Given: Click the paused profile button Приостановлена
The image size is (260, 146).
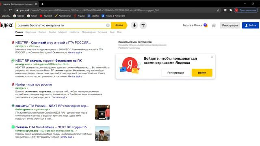Looking at the screenshot, I should [x=246, y=10].
